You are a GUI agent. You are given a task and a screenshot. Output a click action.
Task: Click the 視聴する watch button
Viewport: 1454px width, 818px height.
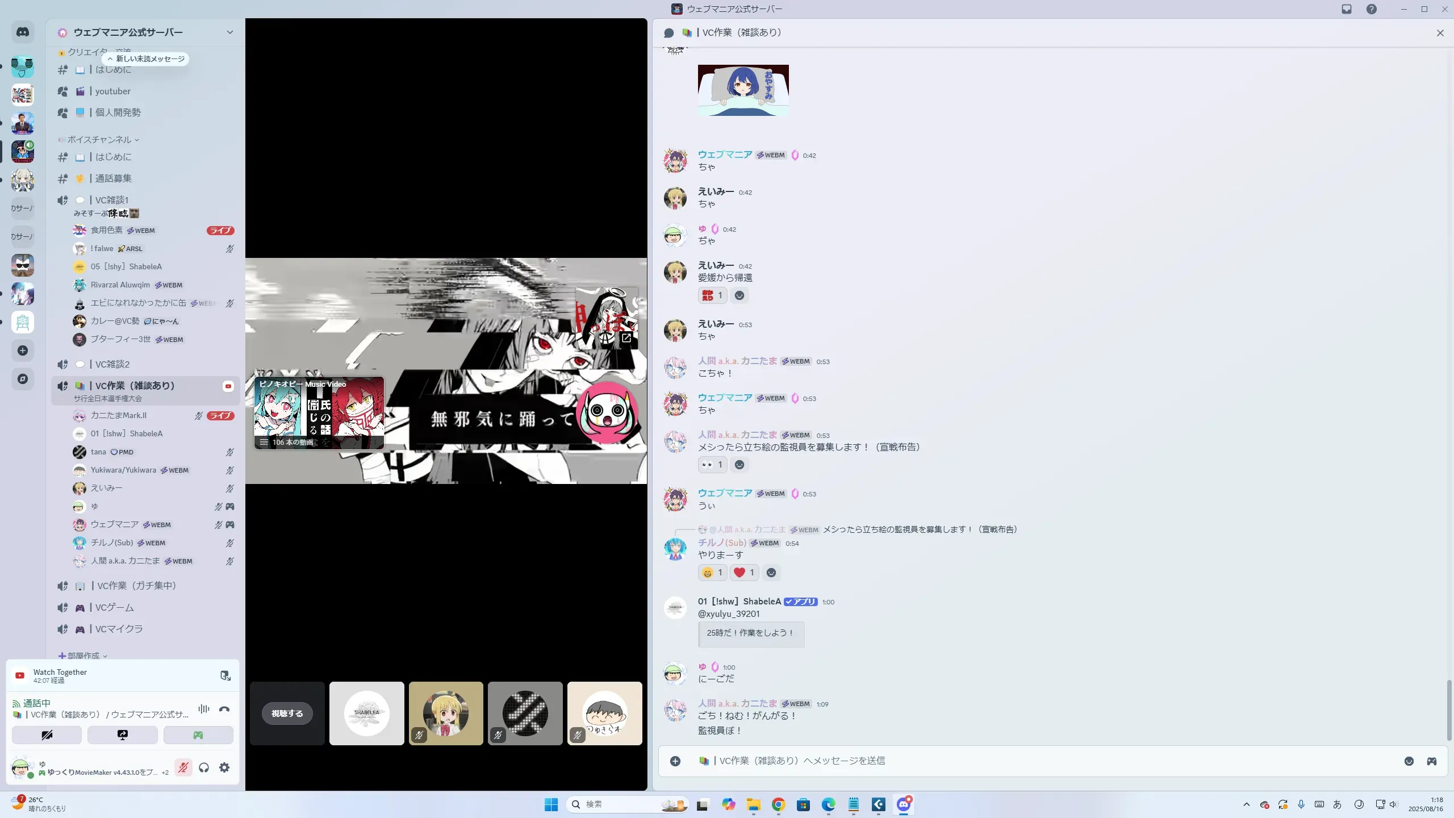point(287,713)
